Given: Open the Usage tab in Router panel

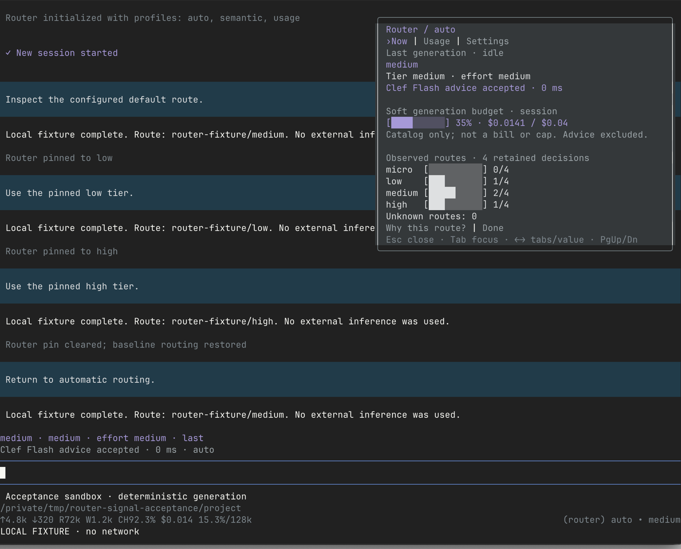Looking at the screenshot, I should pos(436,41).
